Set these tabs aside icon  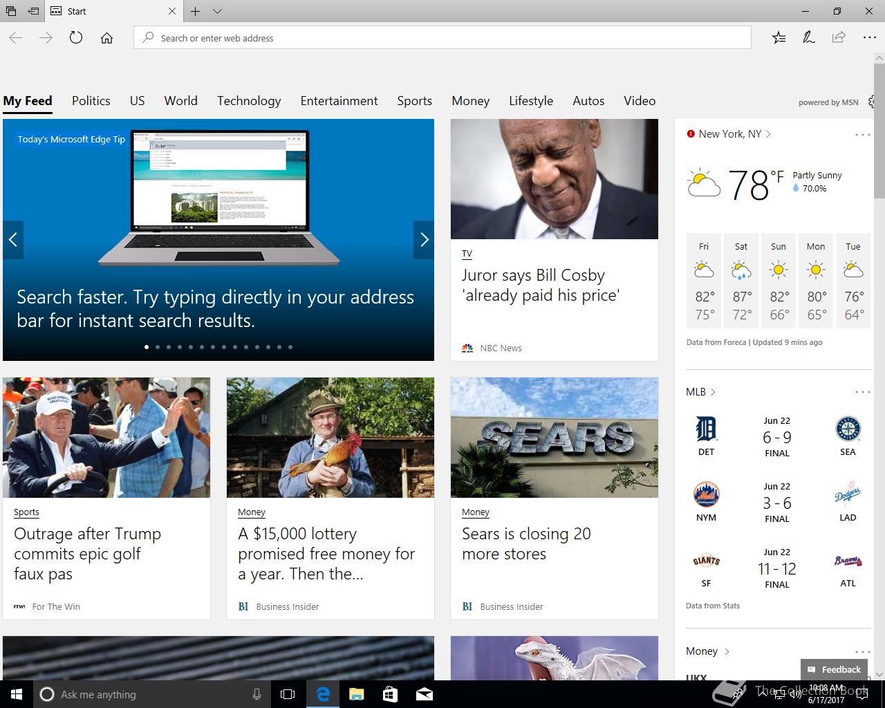click(33, 11)
